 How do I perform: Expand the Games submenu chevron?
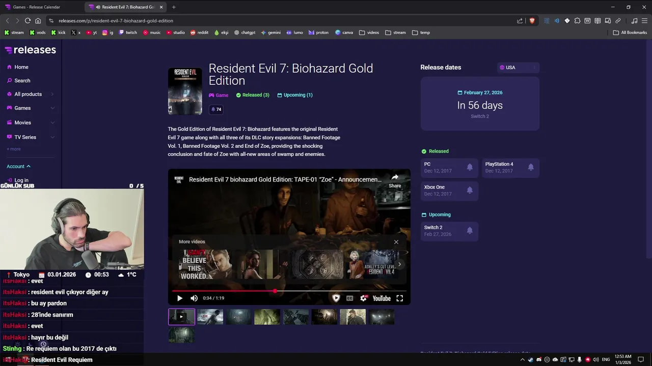pos(52,108)
